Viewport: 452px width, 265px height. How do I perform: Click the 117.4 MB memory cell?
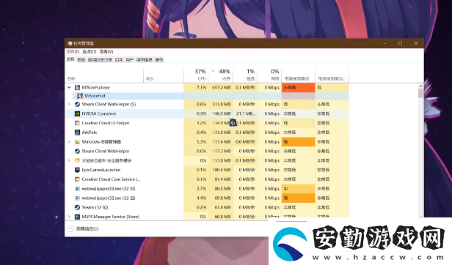221,142
